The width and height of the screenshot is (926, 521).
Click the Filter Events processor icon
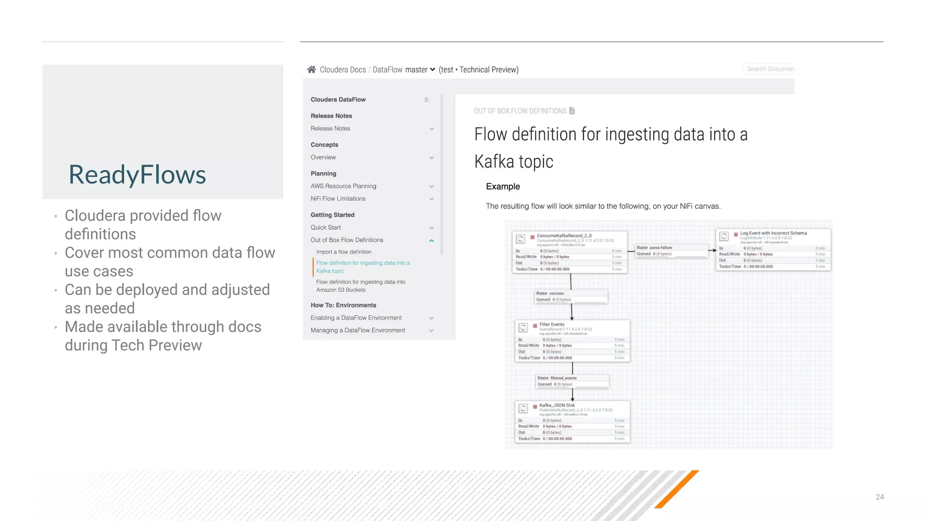[x=523, y=327]
